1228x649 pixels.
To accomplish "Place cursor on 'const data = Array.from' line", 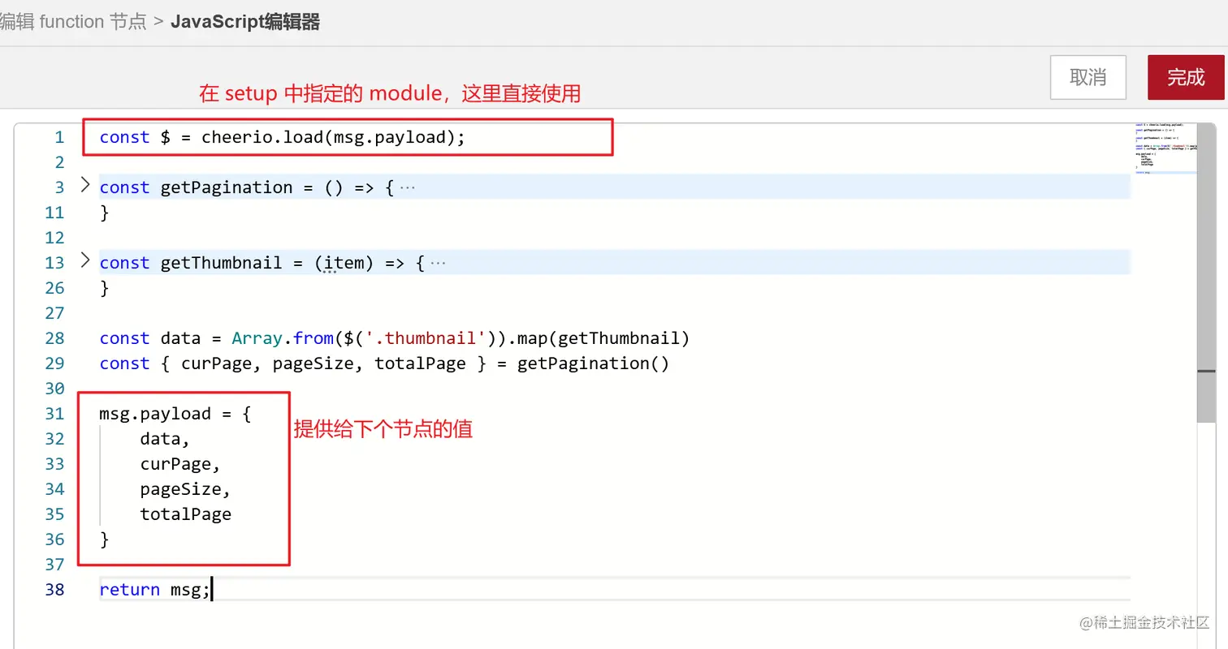I will (x=394, y=338).
